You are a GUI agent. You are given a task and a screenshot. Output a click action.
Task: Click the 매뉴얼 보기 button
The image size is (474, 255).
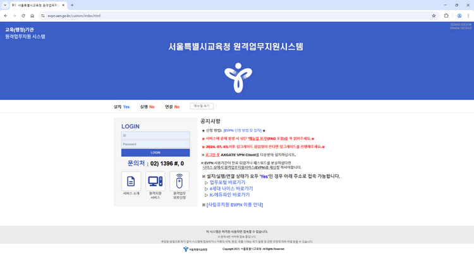[202, 106]
